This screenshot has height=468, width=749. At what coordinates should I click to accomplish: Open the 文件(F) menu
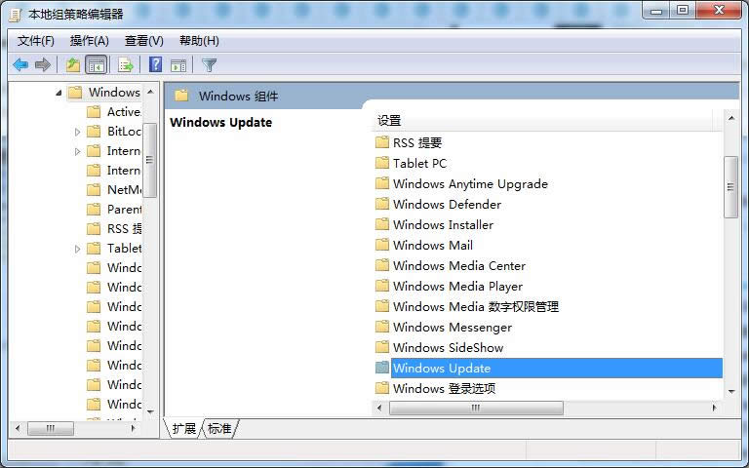click(36, 41)
